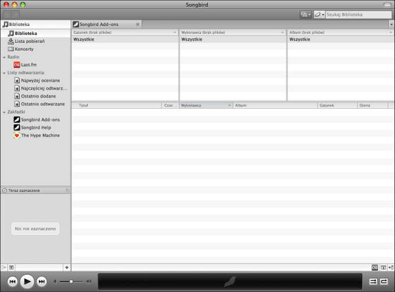
Task: Click Nic nie zaznaczono placeholder
Action: [x=35, y=229]
